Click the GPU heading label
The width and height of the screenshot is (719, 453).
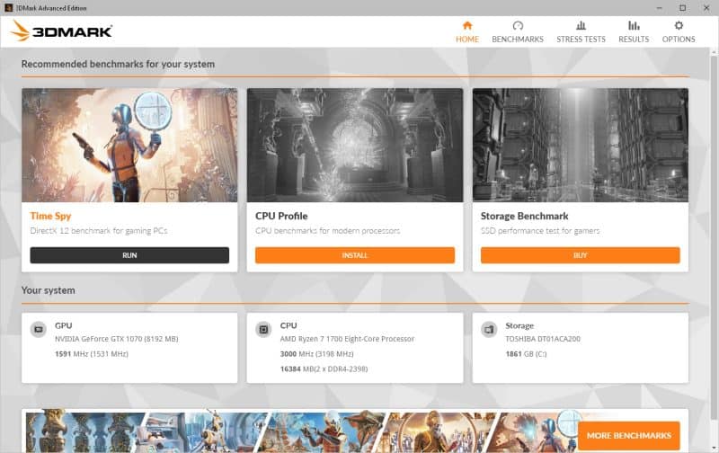(x=63, y=325)
